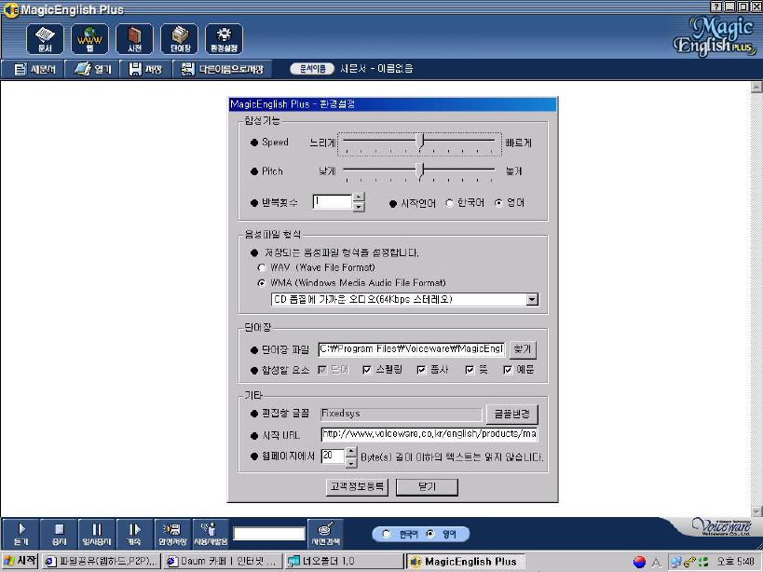Click the 문서이름 label pill

pyautogui.click(x=312, y=69)
